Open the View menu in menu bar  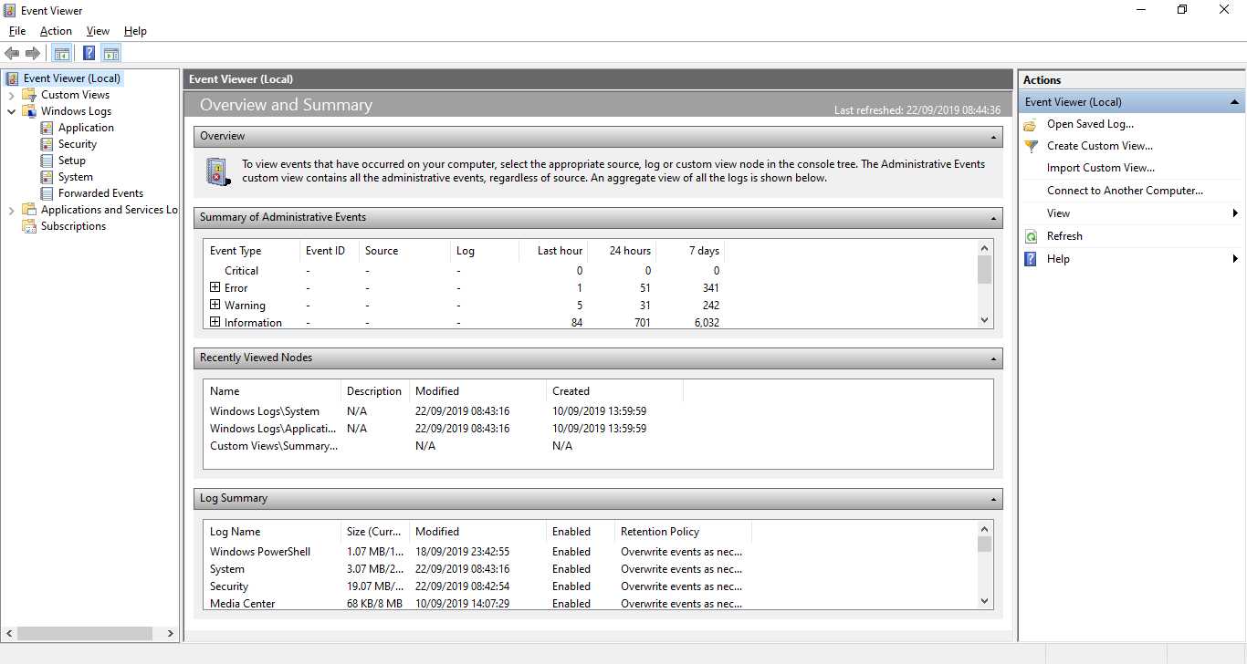98,31
